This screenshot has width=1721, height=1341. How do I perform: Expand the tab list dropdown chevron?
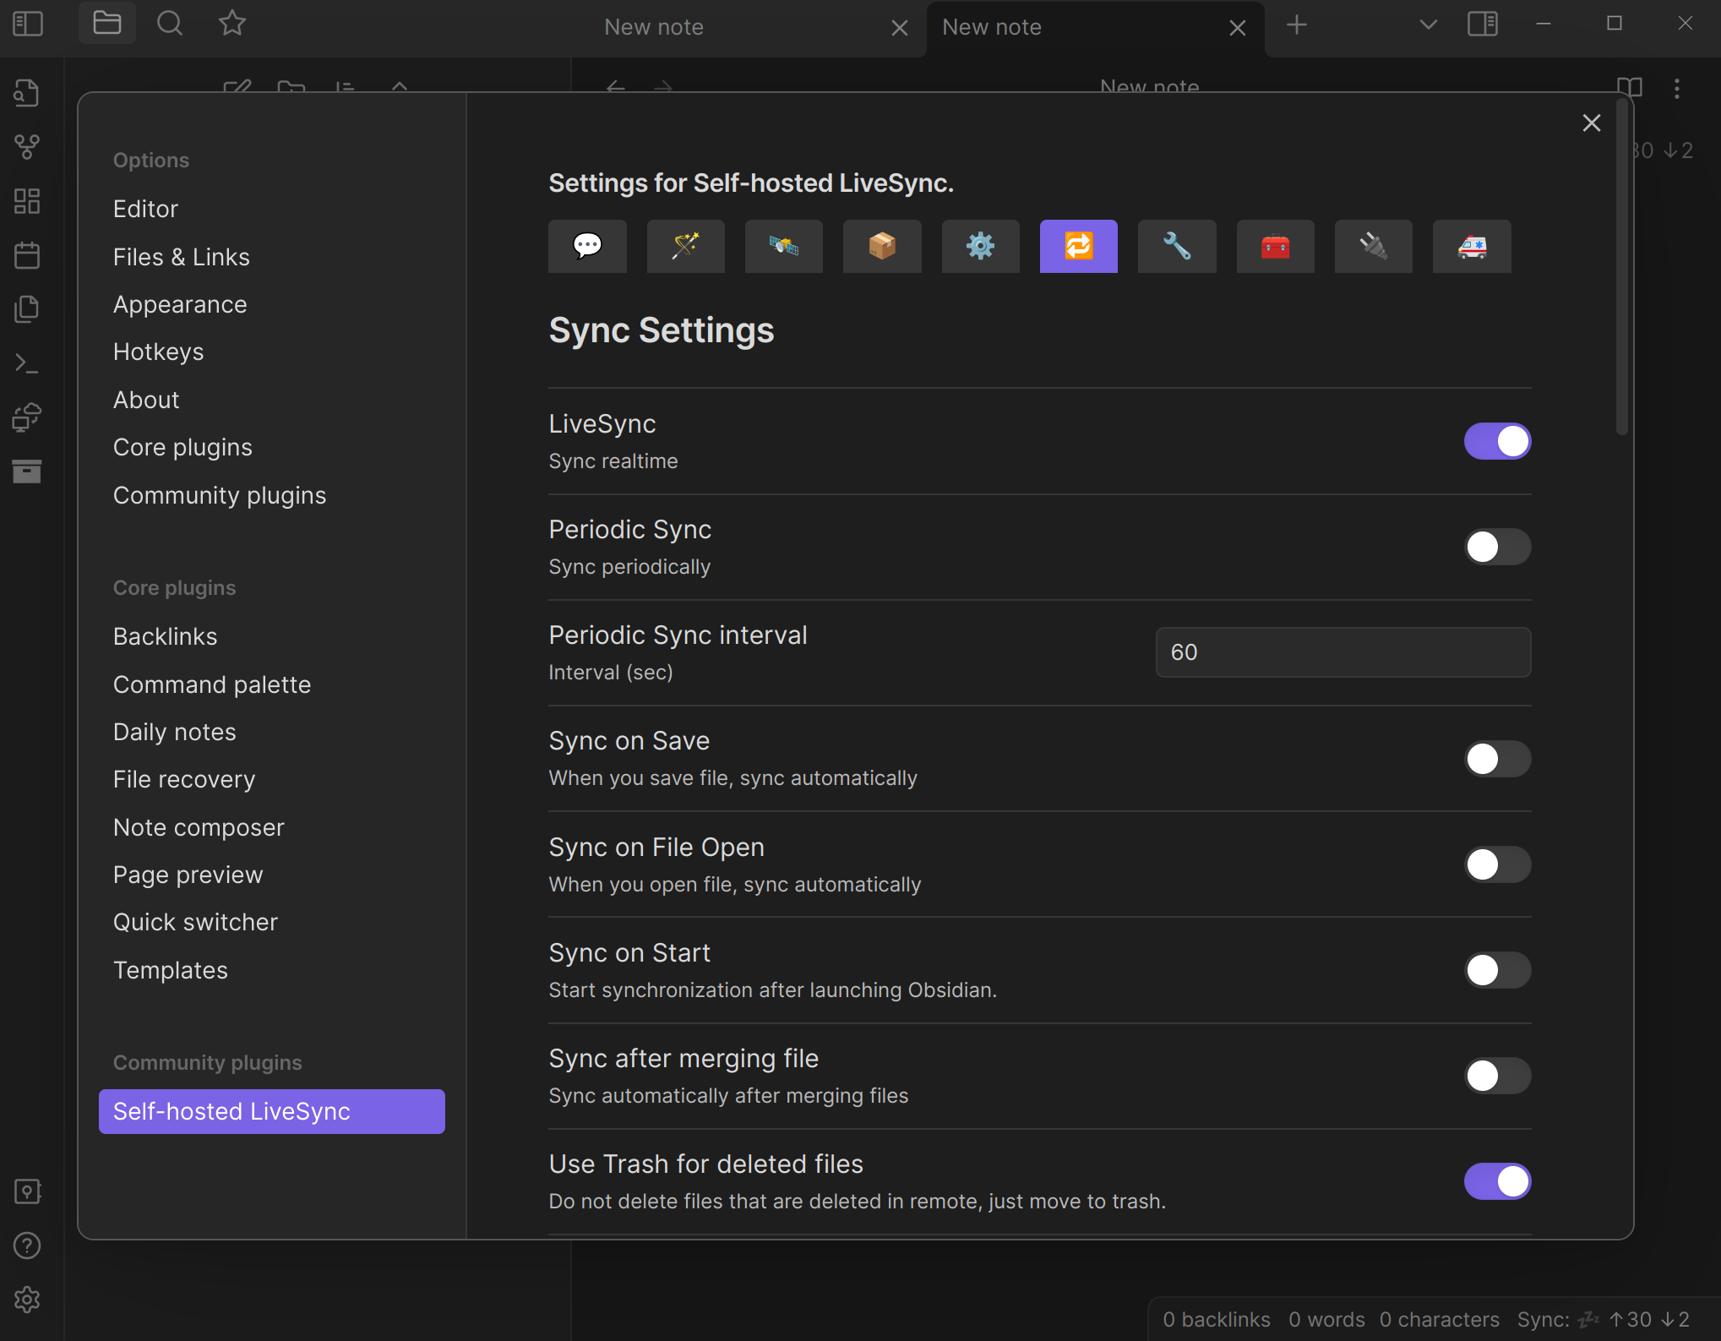click(1428, 25)
